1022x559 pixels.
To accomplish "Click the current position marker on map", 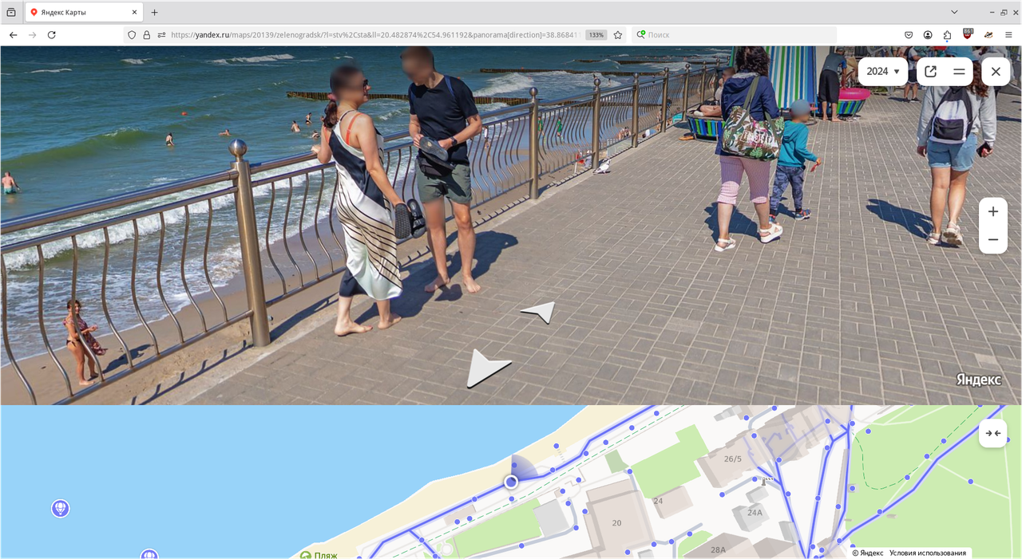I will 511,482.
